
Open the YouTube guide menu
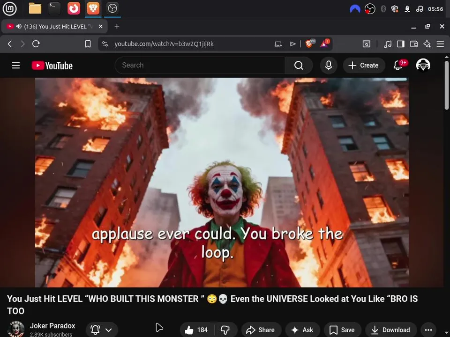(x=16, y=66)
